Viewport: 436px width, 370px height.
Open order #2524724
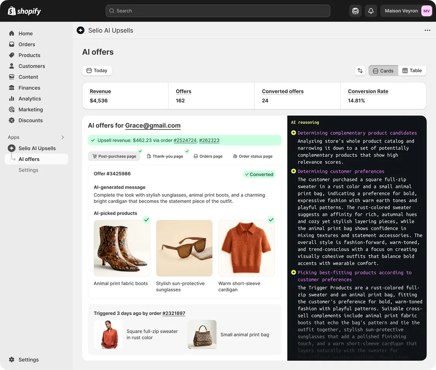pyautogui.click(x=185, y=140)
